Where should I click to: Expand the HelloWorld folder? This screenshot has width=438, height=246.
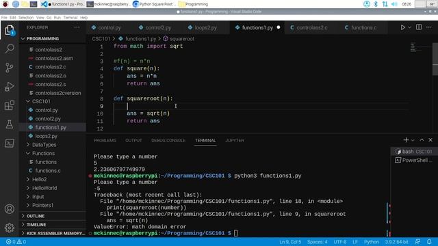[53, 188]
